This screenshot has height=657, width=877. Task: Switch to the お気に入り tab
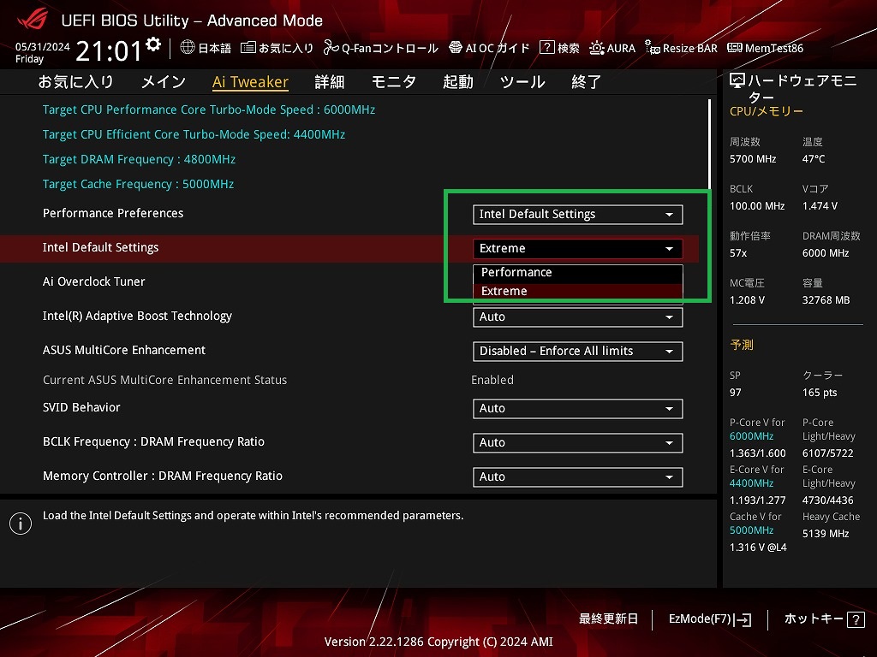[76, 82]
